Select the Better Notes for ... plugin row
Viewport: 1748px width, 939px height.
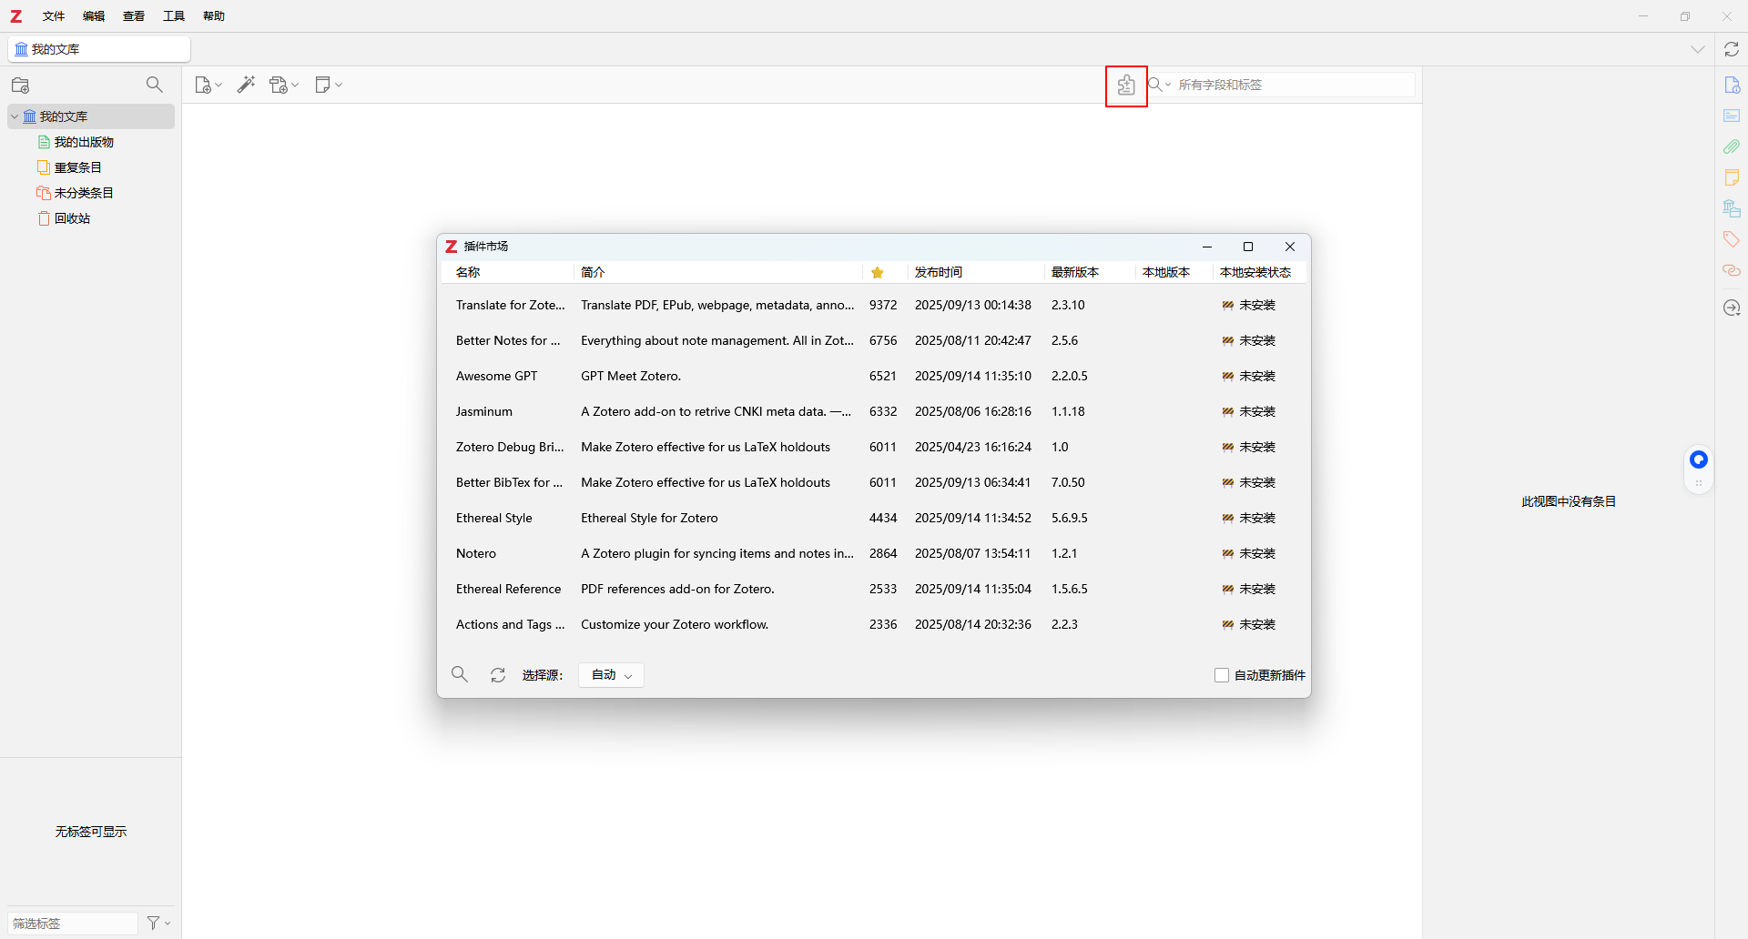pyautogui.click(x=874, y=340)
